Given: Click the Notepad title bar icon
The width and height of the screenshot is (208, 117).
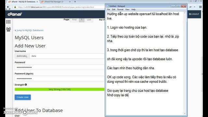Looking at the screenshot, I should coord(108,6).
